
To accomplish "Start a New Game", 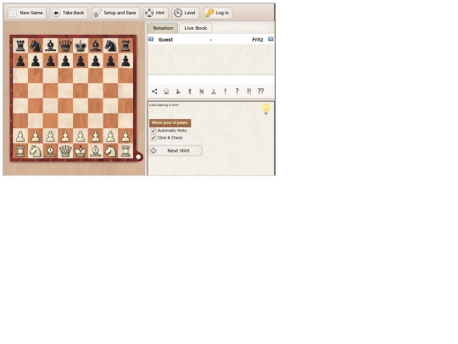I will click(27, 13).
